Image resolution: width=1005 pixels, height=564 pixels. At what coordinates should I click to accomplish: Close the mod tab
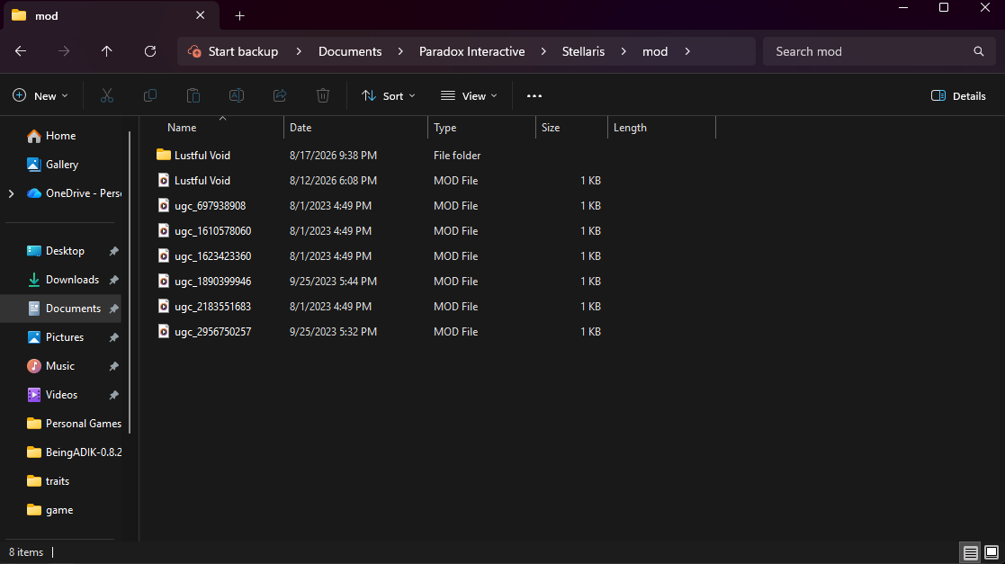[x=200, y=15]
